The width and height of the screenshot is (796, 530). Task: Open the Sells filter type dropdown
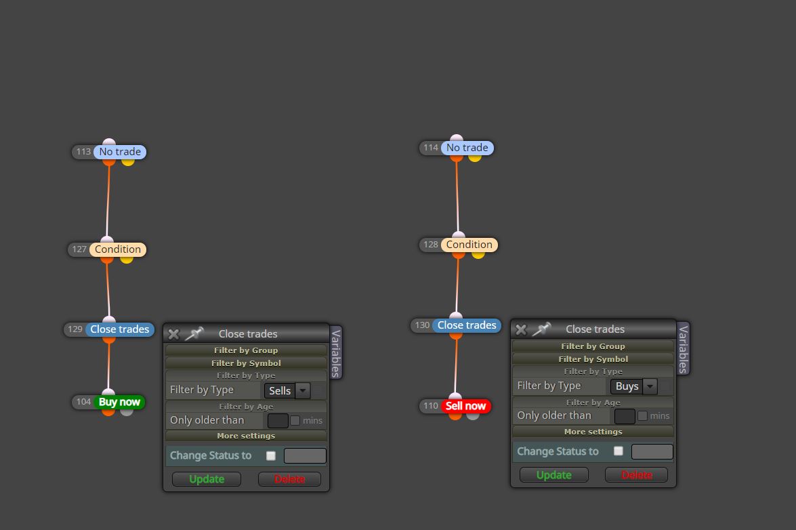pos(287,390)
